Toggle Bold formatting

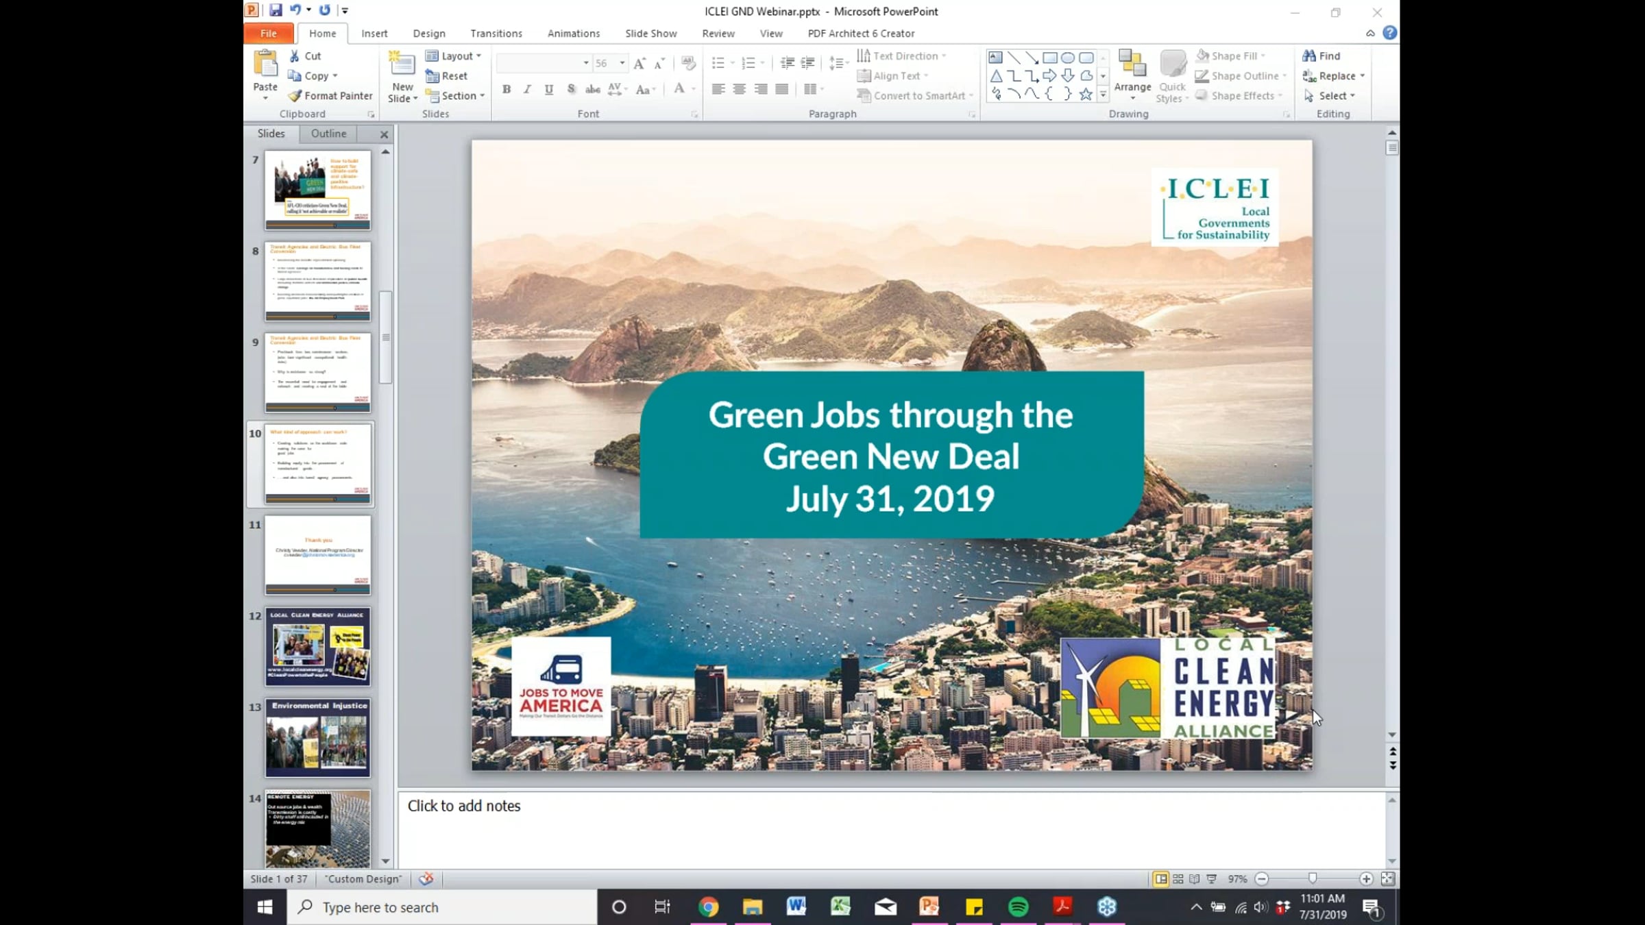(507, 90)
